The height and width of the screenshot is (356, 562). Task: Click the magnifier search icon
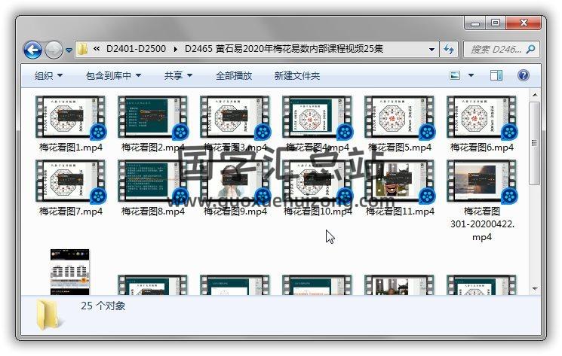(530, 49)
